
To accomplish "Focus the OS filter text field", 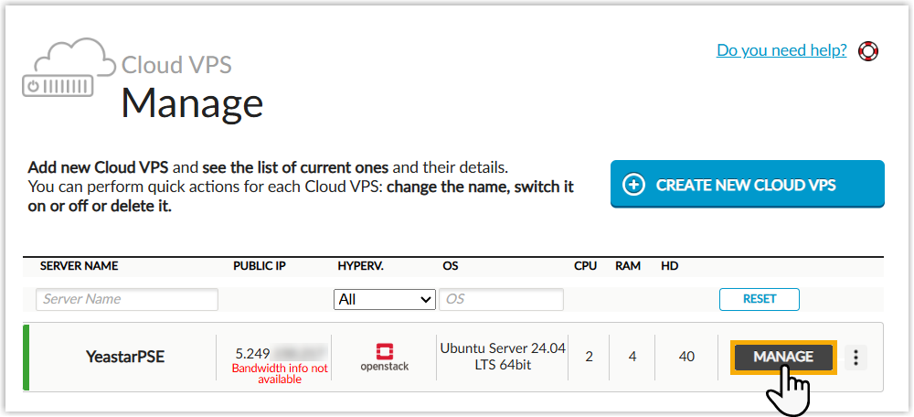I will tap(501, 299).
